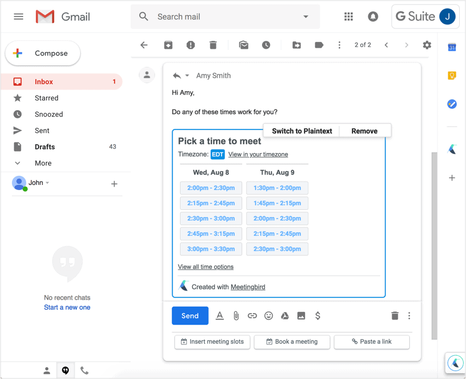Open John's chat status dropdown
Image resolution: width=466 pixels, height=379 pixels.
click(x=48, y=183)
